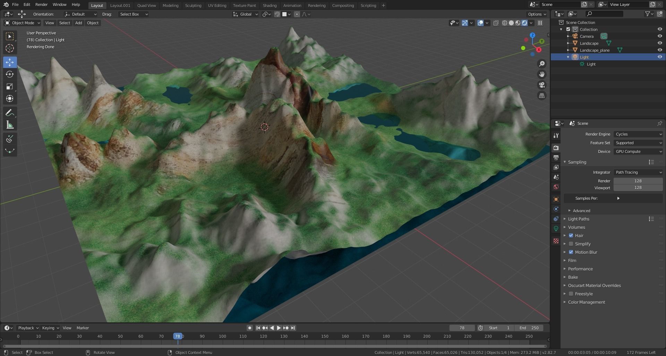Activate the Scale tool
Image resolution: width=666 pixels, height=356 pixels.
pos(10,87)
